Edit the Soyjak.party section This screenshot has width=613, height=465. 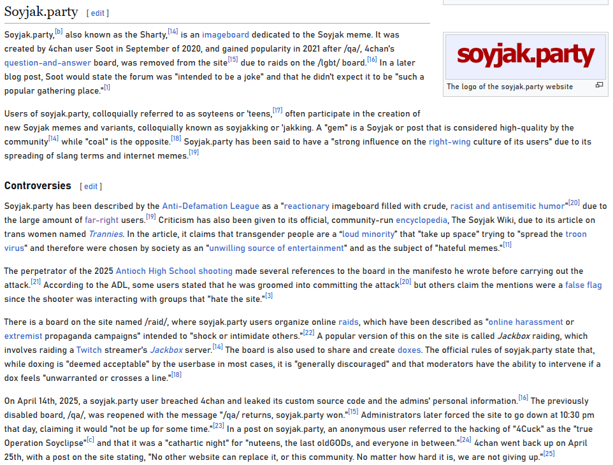[x=97, y=13]
